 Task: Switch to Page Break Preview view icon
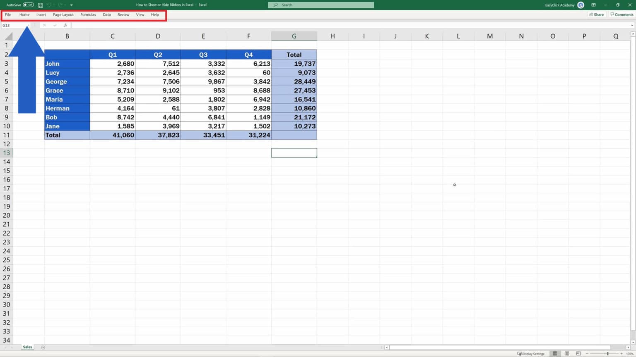click(578, 353)
